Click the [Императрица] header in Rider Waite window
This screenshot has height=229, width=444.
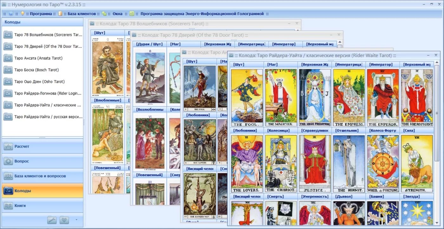[x=349, y=64]
